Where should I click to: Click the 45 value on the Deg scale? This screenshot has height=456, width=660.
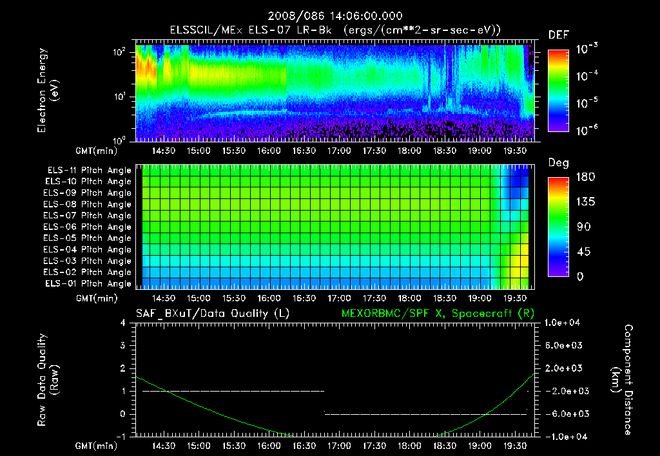point(583,252)
